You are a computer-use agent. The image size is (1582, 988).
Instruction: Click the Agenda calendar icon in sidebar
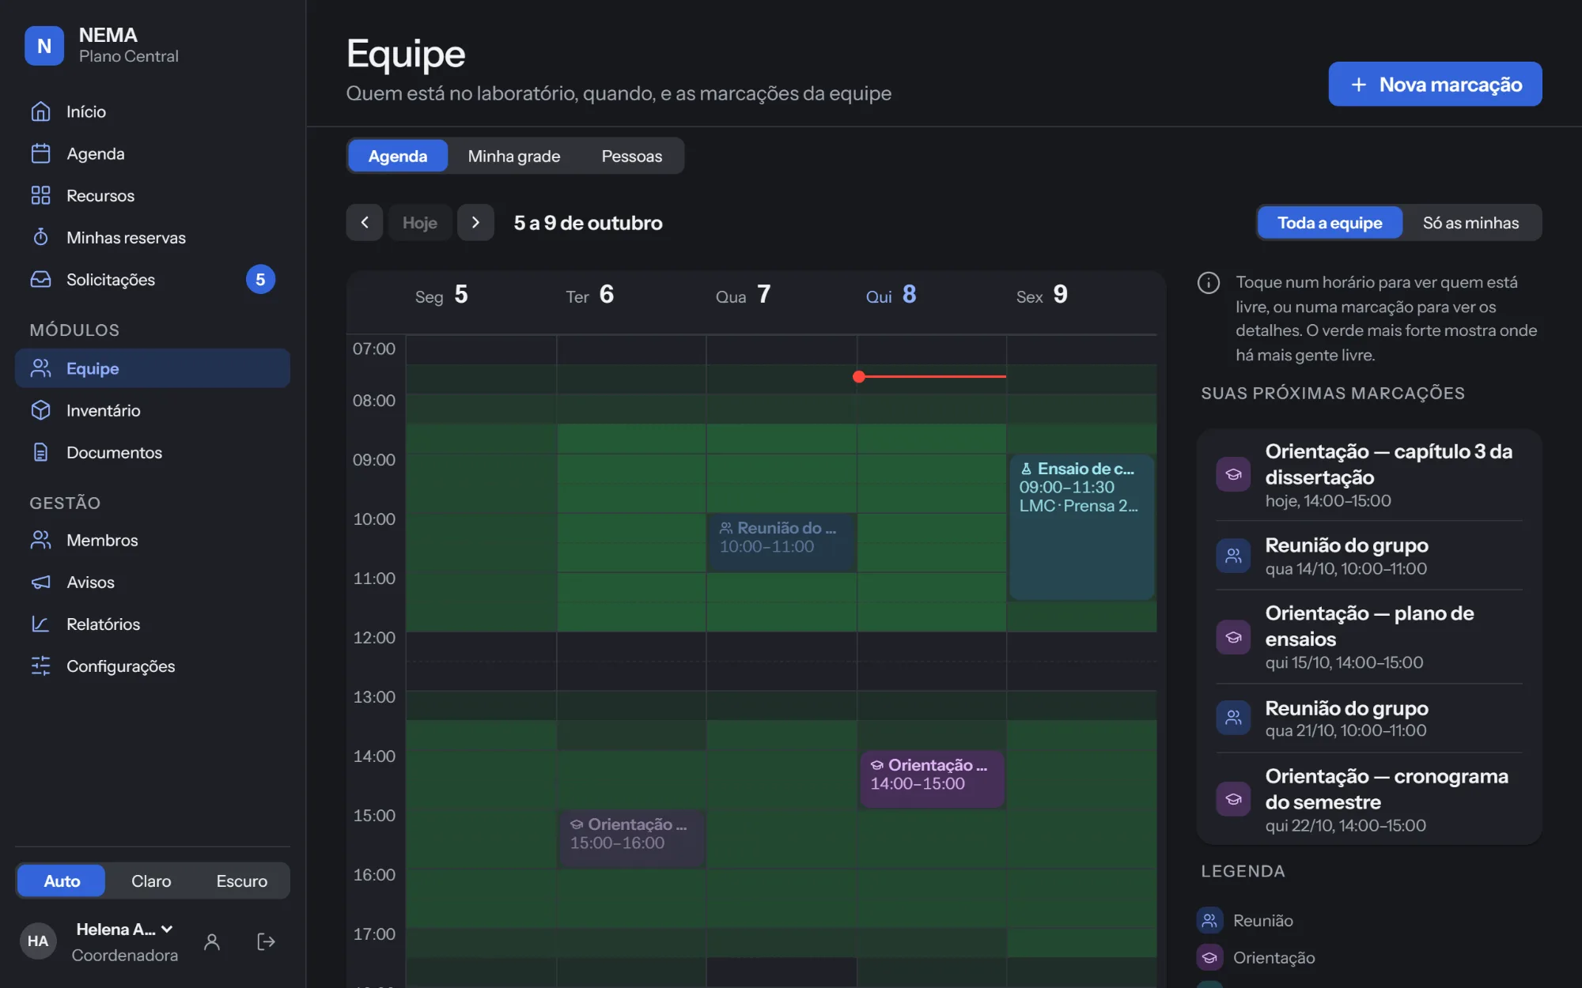point(40,153)
